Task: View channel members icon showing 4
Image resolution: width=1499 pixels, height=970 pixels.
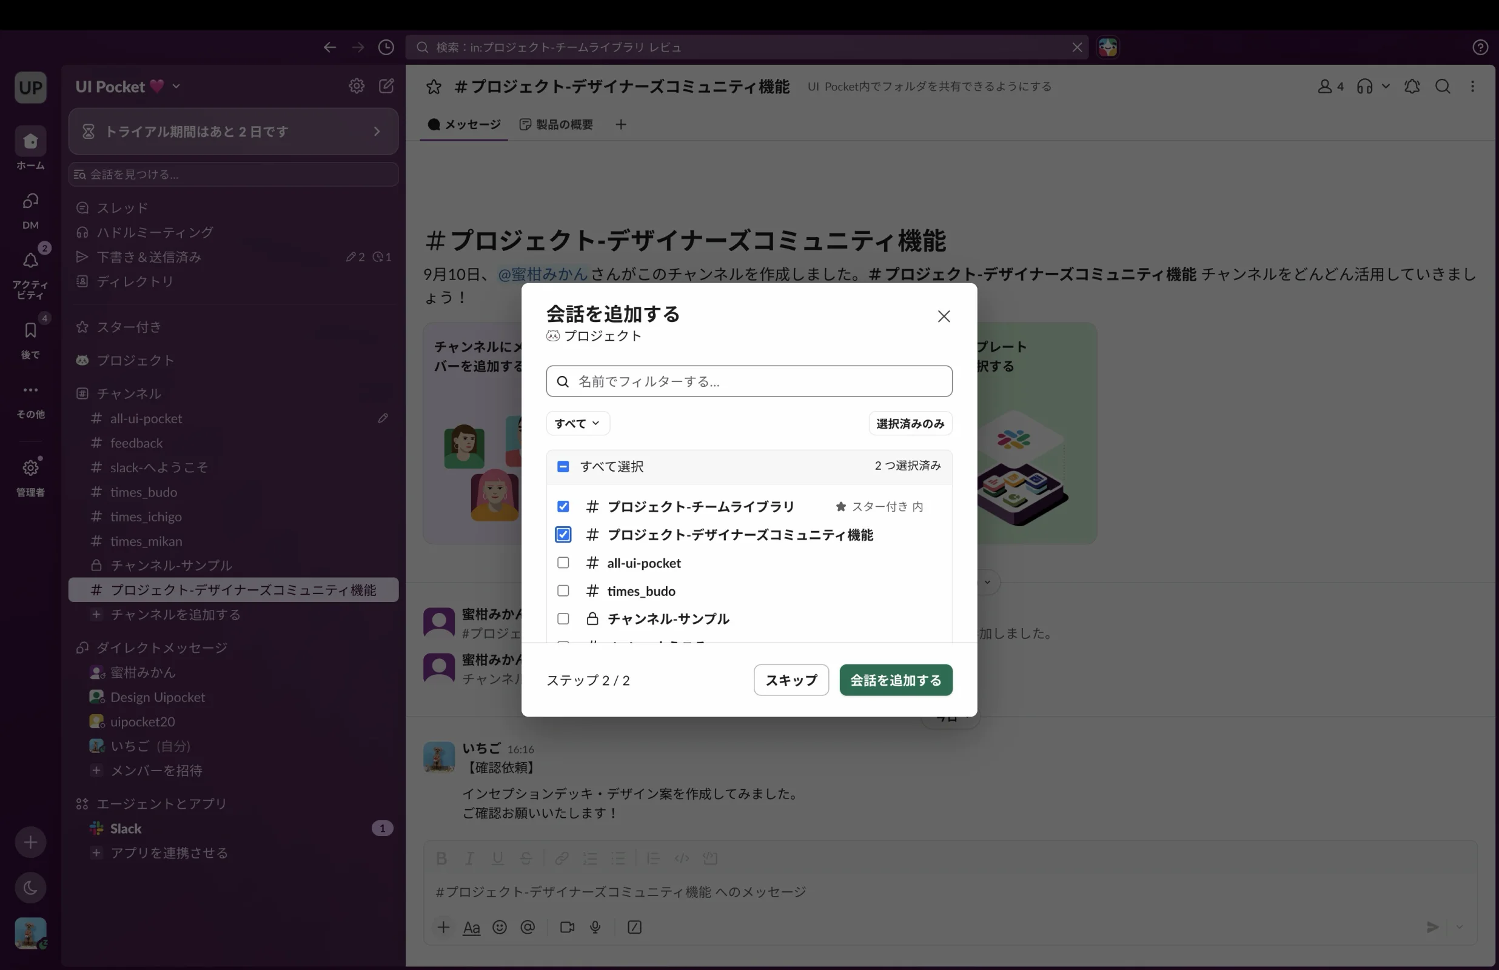Action: tap(1330, 86)
